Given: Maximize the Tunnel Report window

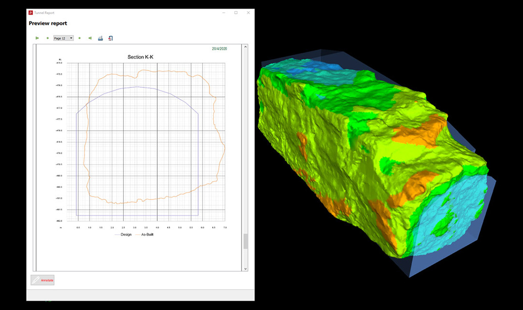Looking at the screenshot, I should 236,13.
